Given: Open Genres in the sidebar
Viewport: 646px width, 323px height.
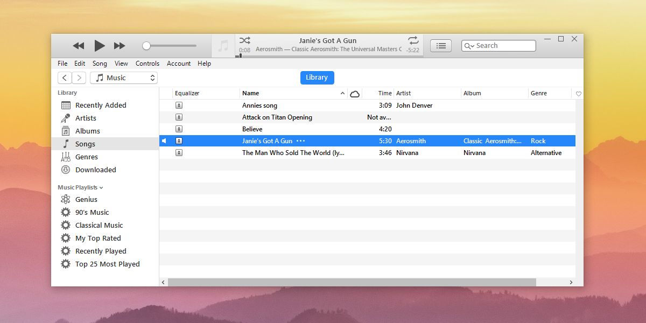Looking at the screenshot, I should [105, 157].
